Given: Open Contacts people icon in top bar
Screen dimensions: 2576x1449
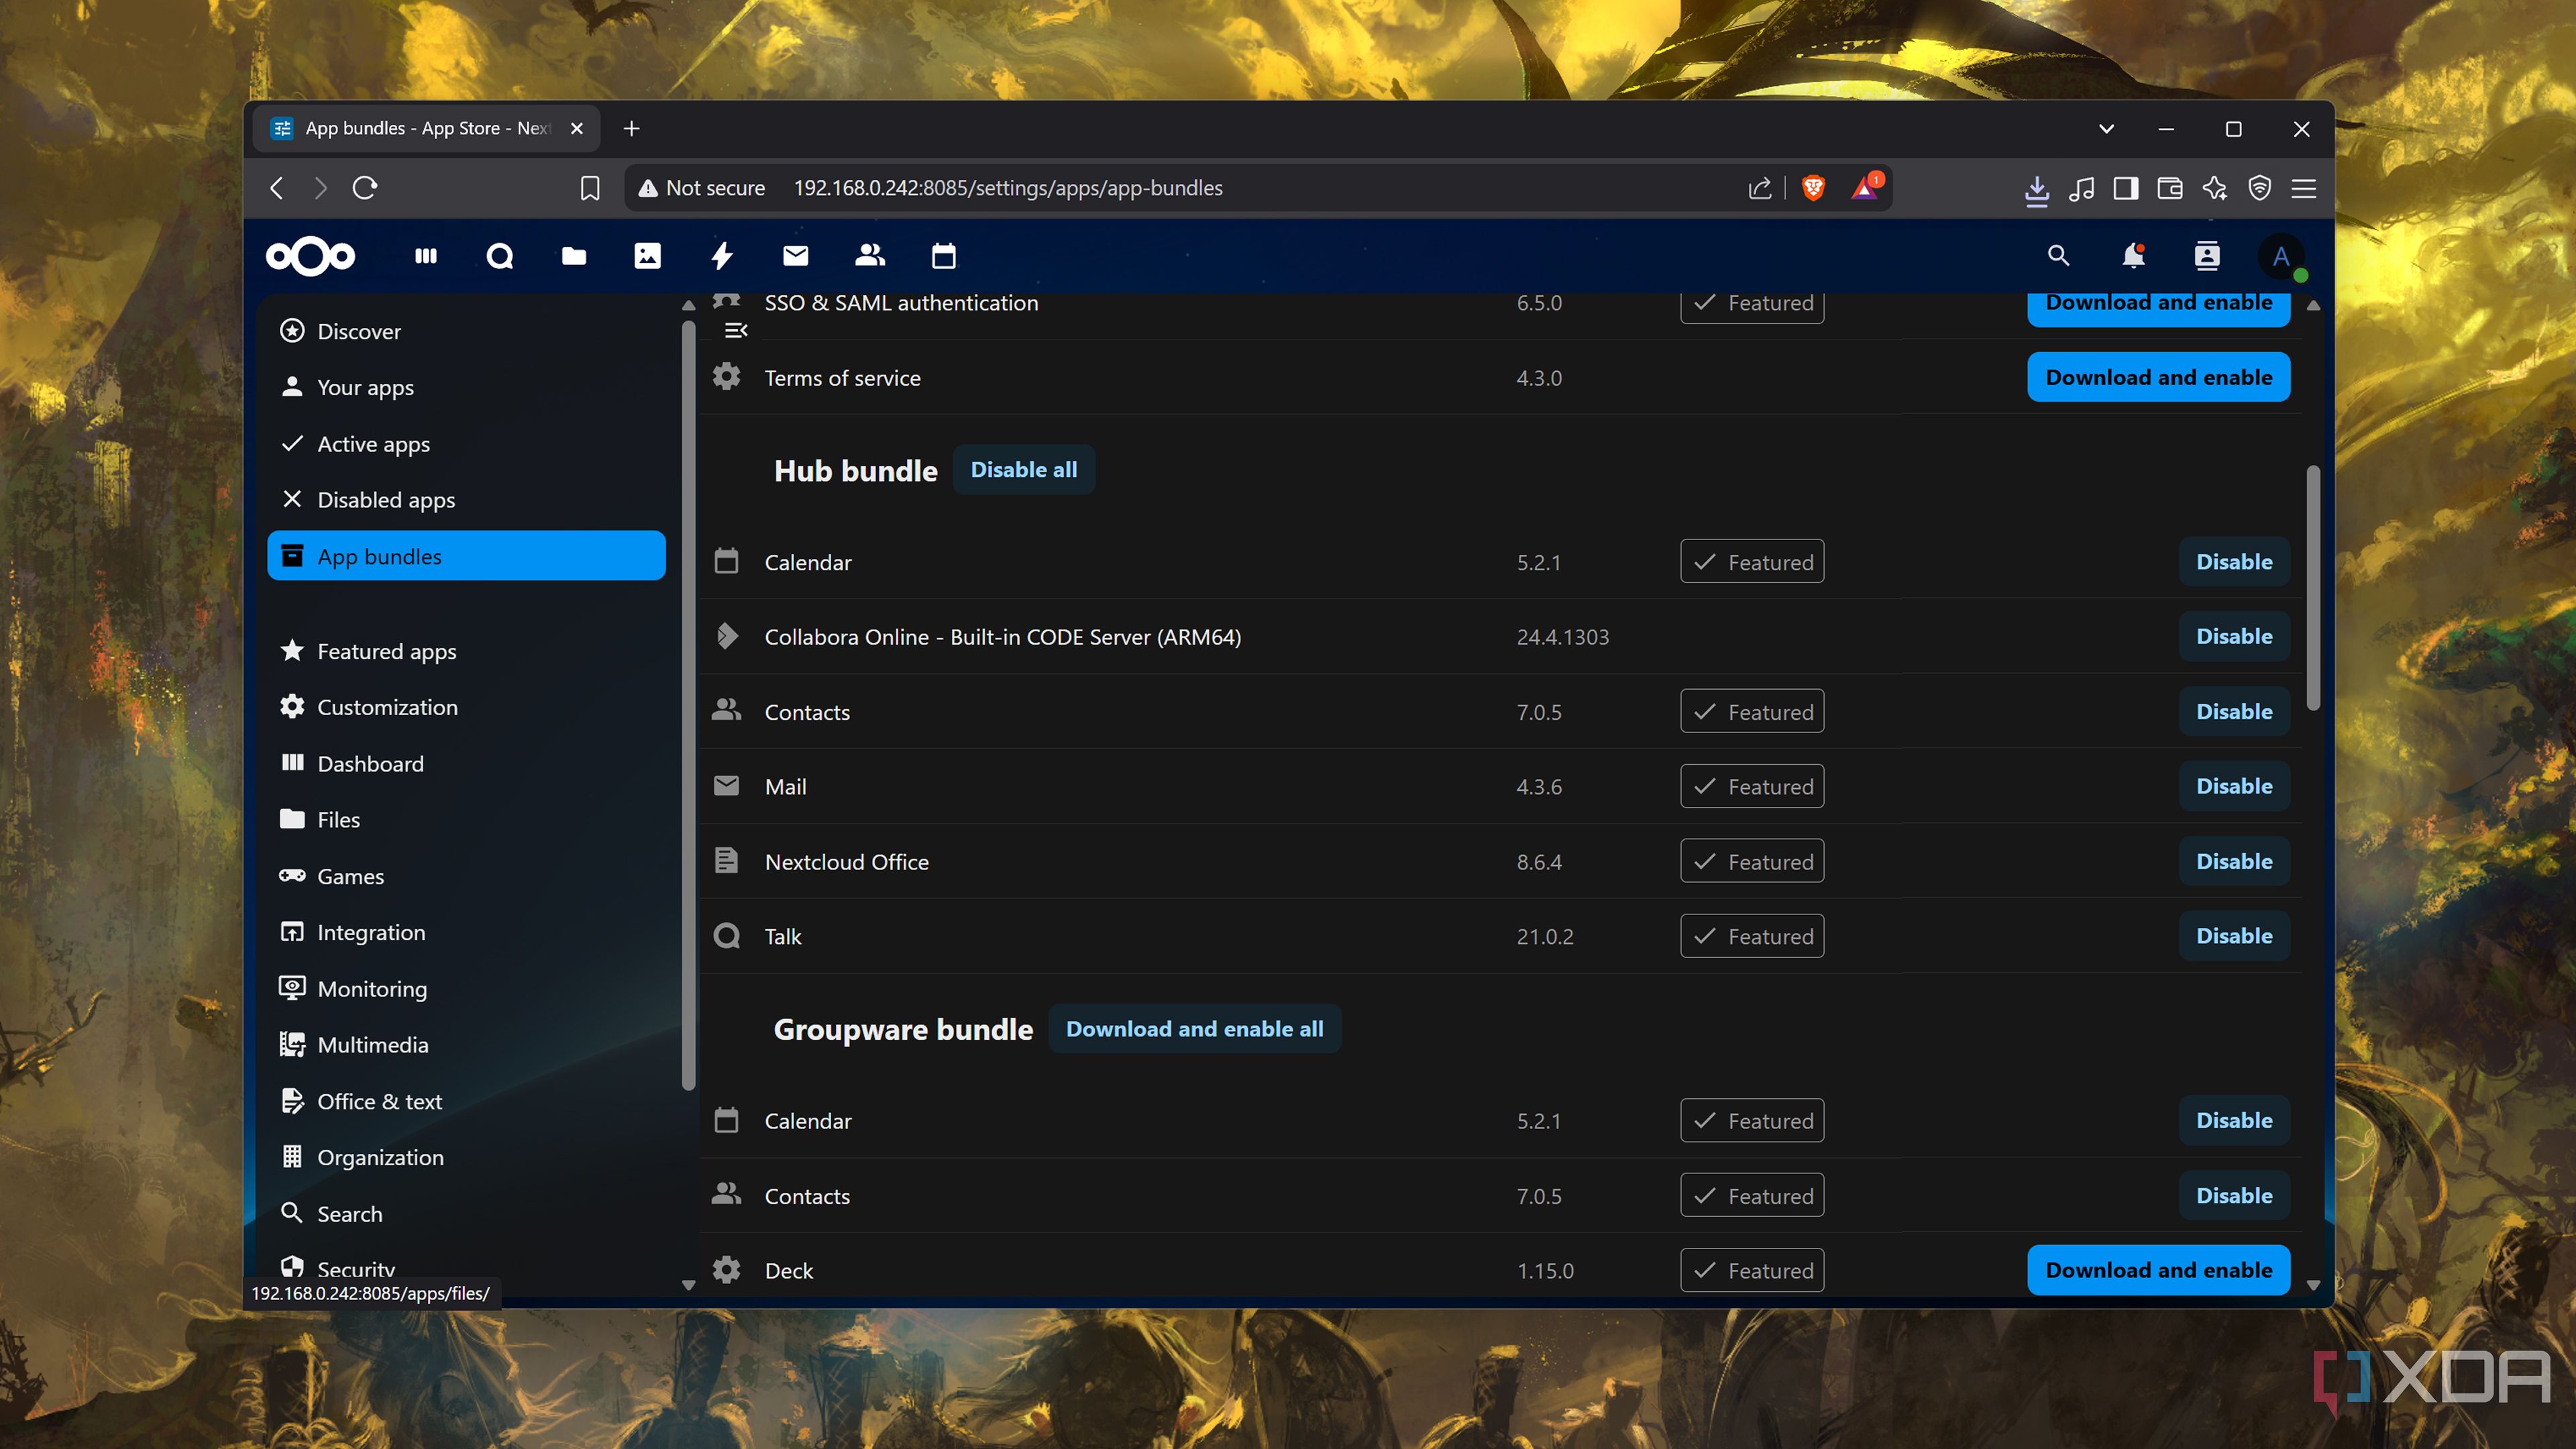Looking at the screenshot, I should click(870, 257).
